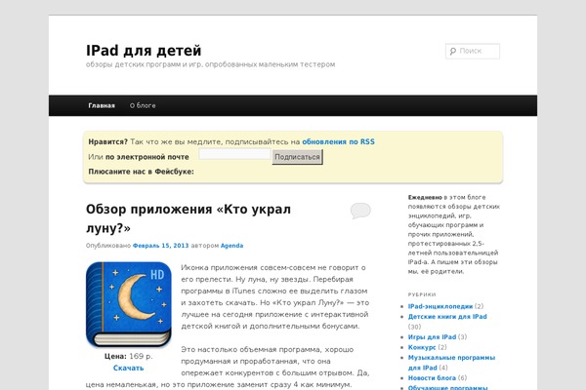Viewport: 586px width, 390px height.
Task: Click the comment bubble icon beside post title
Action: (x=359, y=211)
